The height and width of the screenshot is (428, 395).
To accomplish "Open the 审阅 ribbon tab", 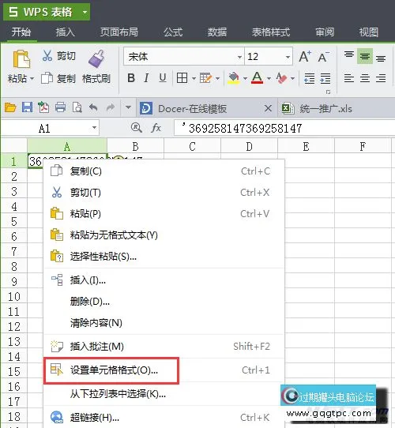I will click(325, 32).
